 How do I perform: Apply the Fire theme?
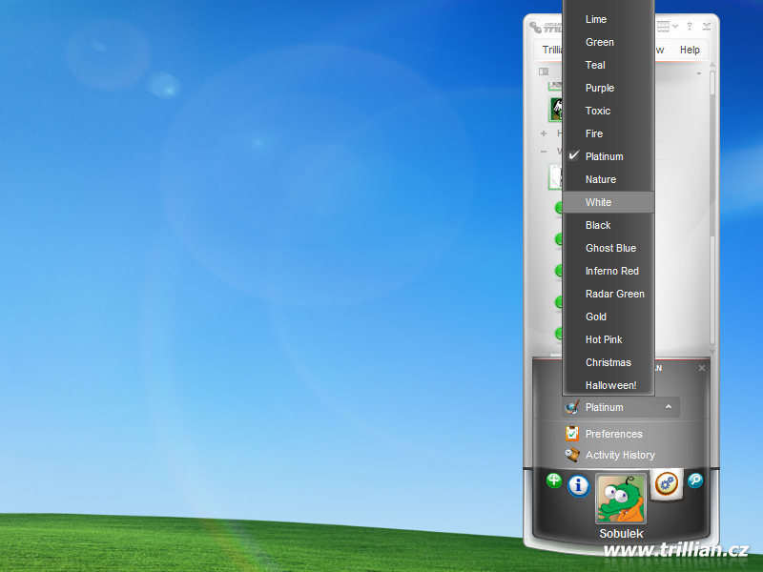click(x=608, y=133)
